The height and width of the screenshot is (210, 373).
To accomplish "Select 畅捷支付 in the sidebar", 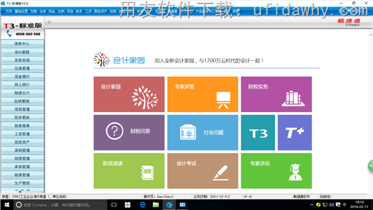I will pos(22,93).
